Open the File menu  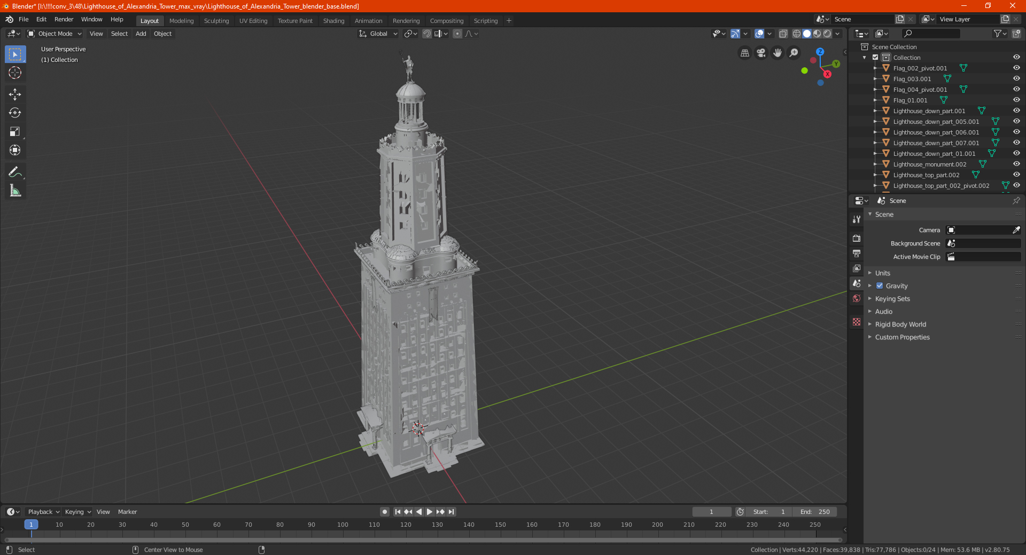coord(24,19)
